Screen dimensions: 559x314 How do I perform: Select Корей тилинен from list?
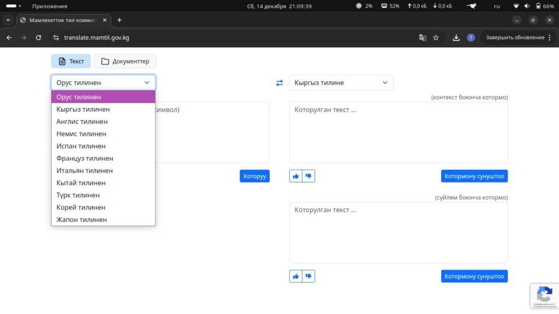click(x=103, y=208)
